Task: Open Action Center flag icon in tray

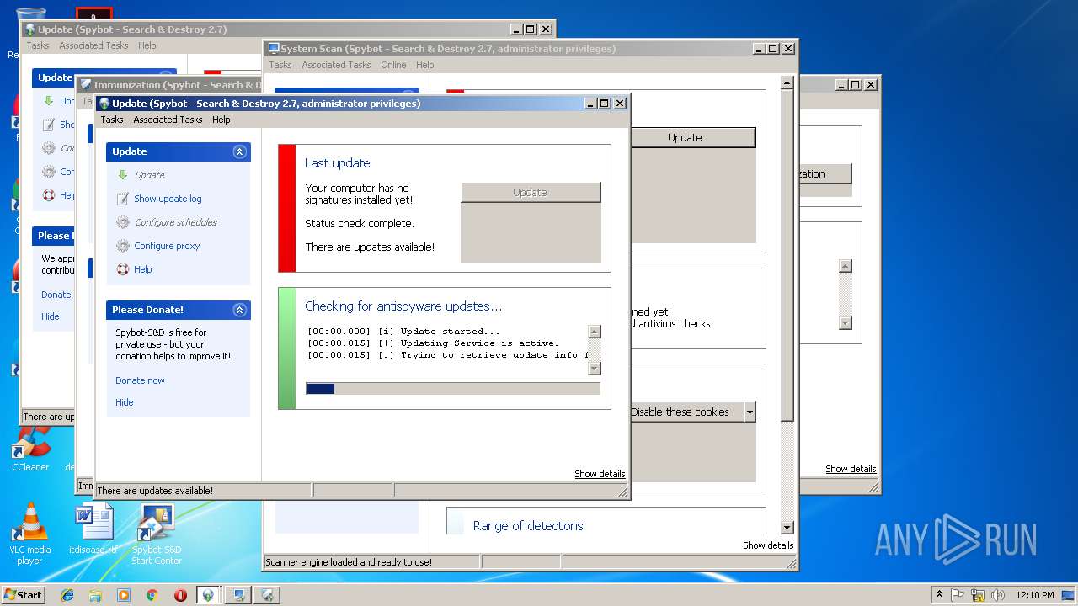Action: pos(958,595)
